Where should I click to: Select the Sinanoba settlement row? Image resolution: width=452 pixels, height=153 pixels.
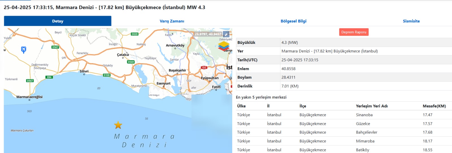pos(364,115)
